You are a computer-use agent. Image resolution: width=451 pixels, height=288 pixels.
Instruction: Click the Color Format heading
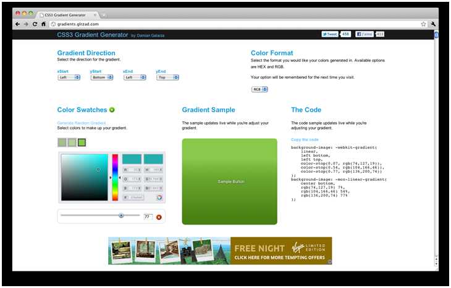(272, 53)
